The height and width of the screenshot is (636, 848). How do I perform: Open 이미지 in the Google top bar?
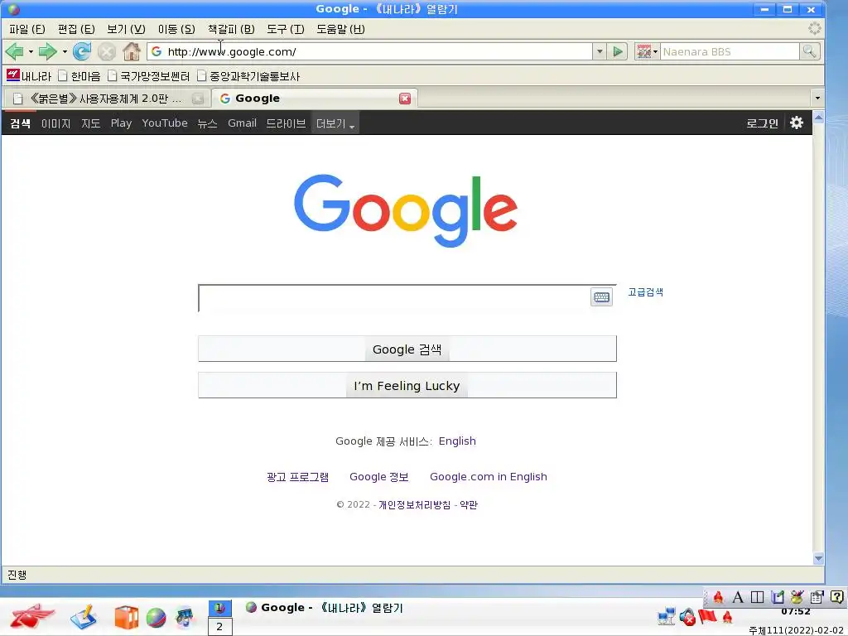pos(55,123)
